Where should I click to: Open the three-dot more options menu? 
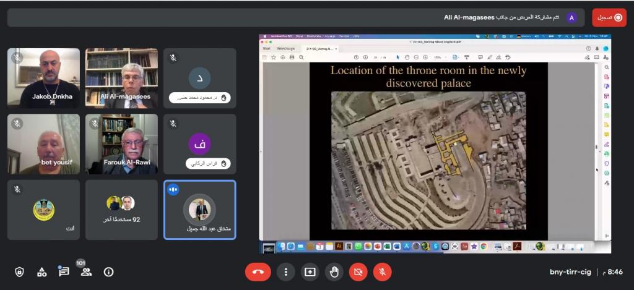(285, 271)
